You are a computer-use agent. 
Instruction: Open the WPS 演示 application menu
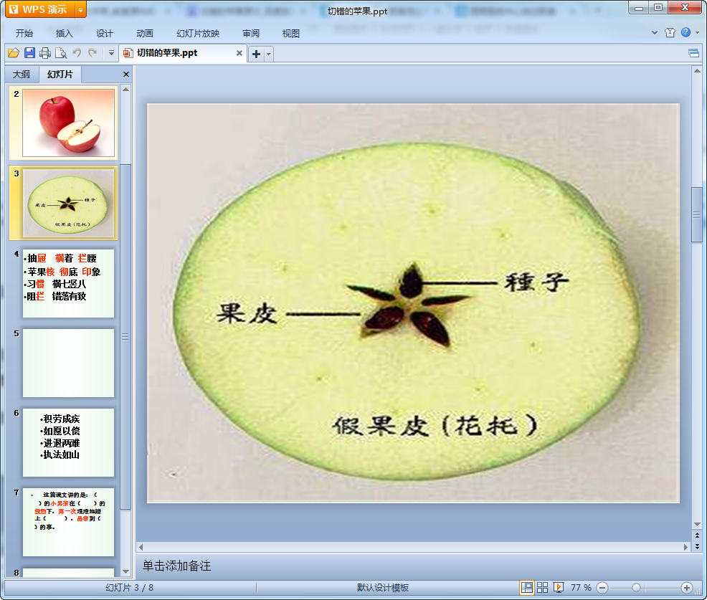39,9
